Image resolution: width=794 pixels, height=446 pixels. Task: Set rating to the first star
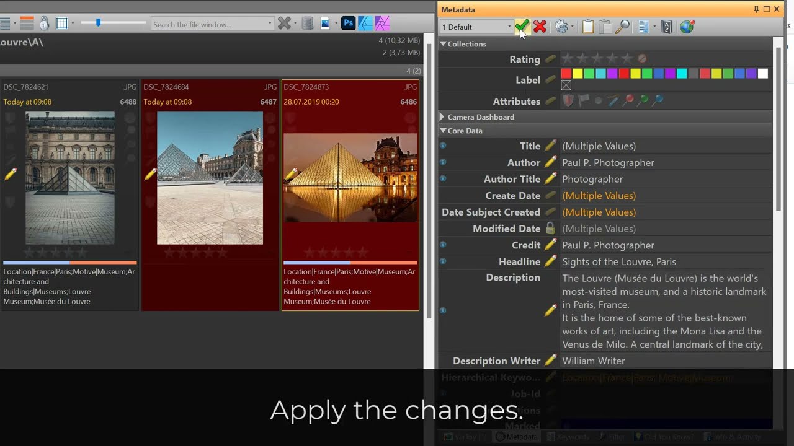567,59
